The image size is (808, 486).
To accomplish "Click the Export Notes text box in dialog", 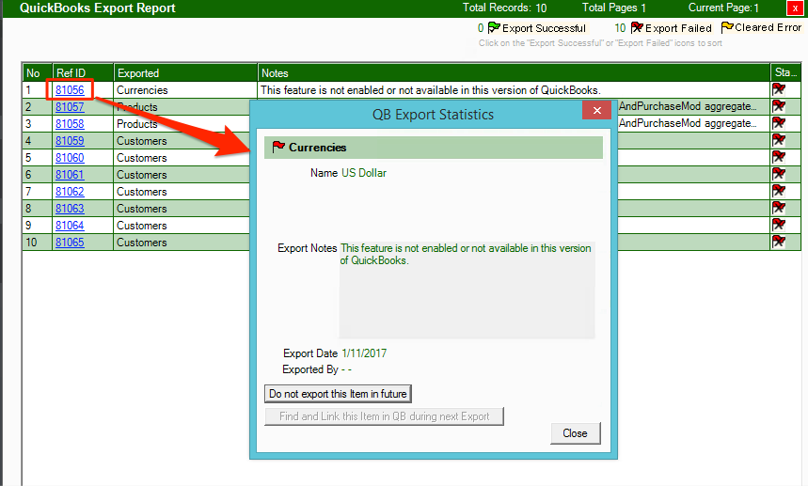I will click(467, 290).
